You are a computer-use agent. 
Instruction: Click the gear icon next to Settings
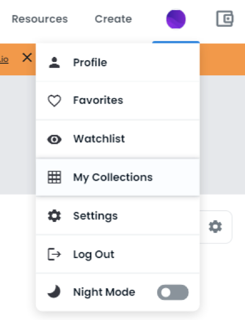[x=55, y=216]
